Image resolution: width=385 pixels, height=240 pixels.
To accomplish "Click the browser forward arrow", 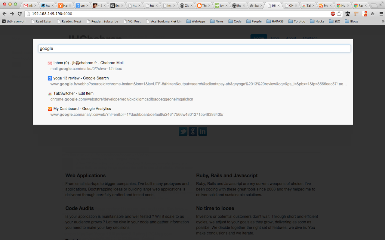I will tap(12, 14).
